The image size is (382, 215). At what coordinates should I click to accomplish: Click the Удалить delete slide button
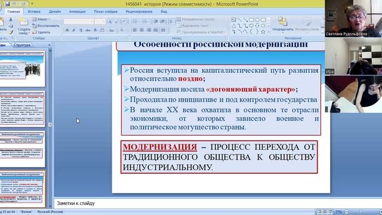click(41, 32)
